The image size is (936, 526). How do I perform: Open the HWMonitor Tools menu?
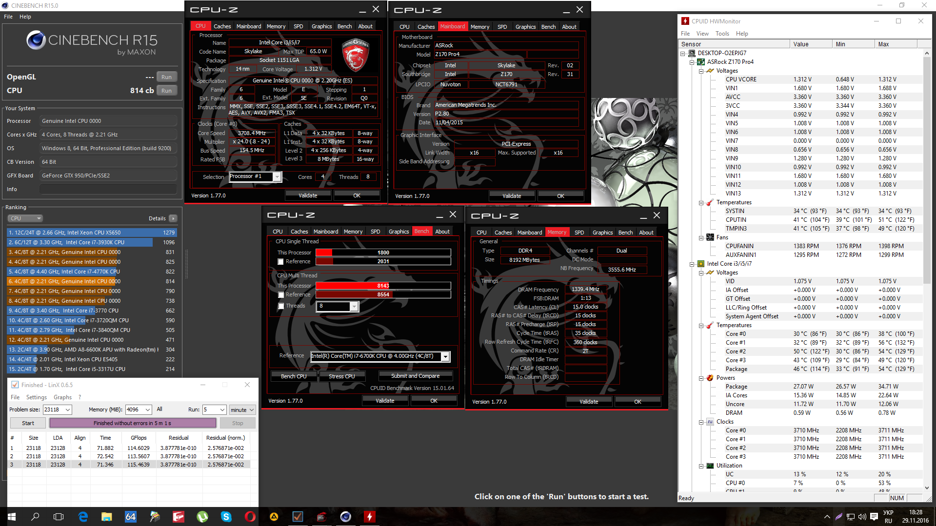722,34
